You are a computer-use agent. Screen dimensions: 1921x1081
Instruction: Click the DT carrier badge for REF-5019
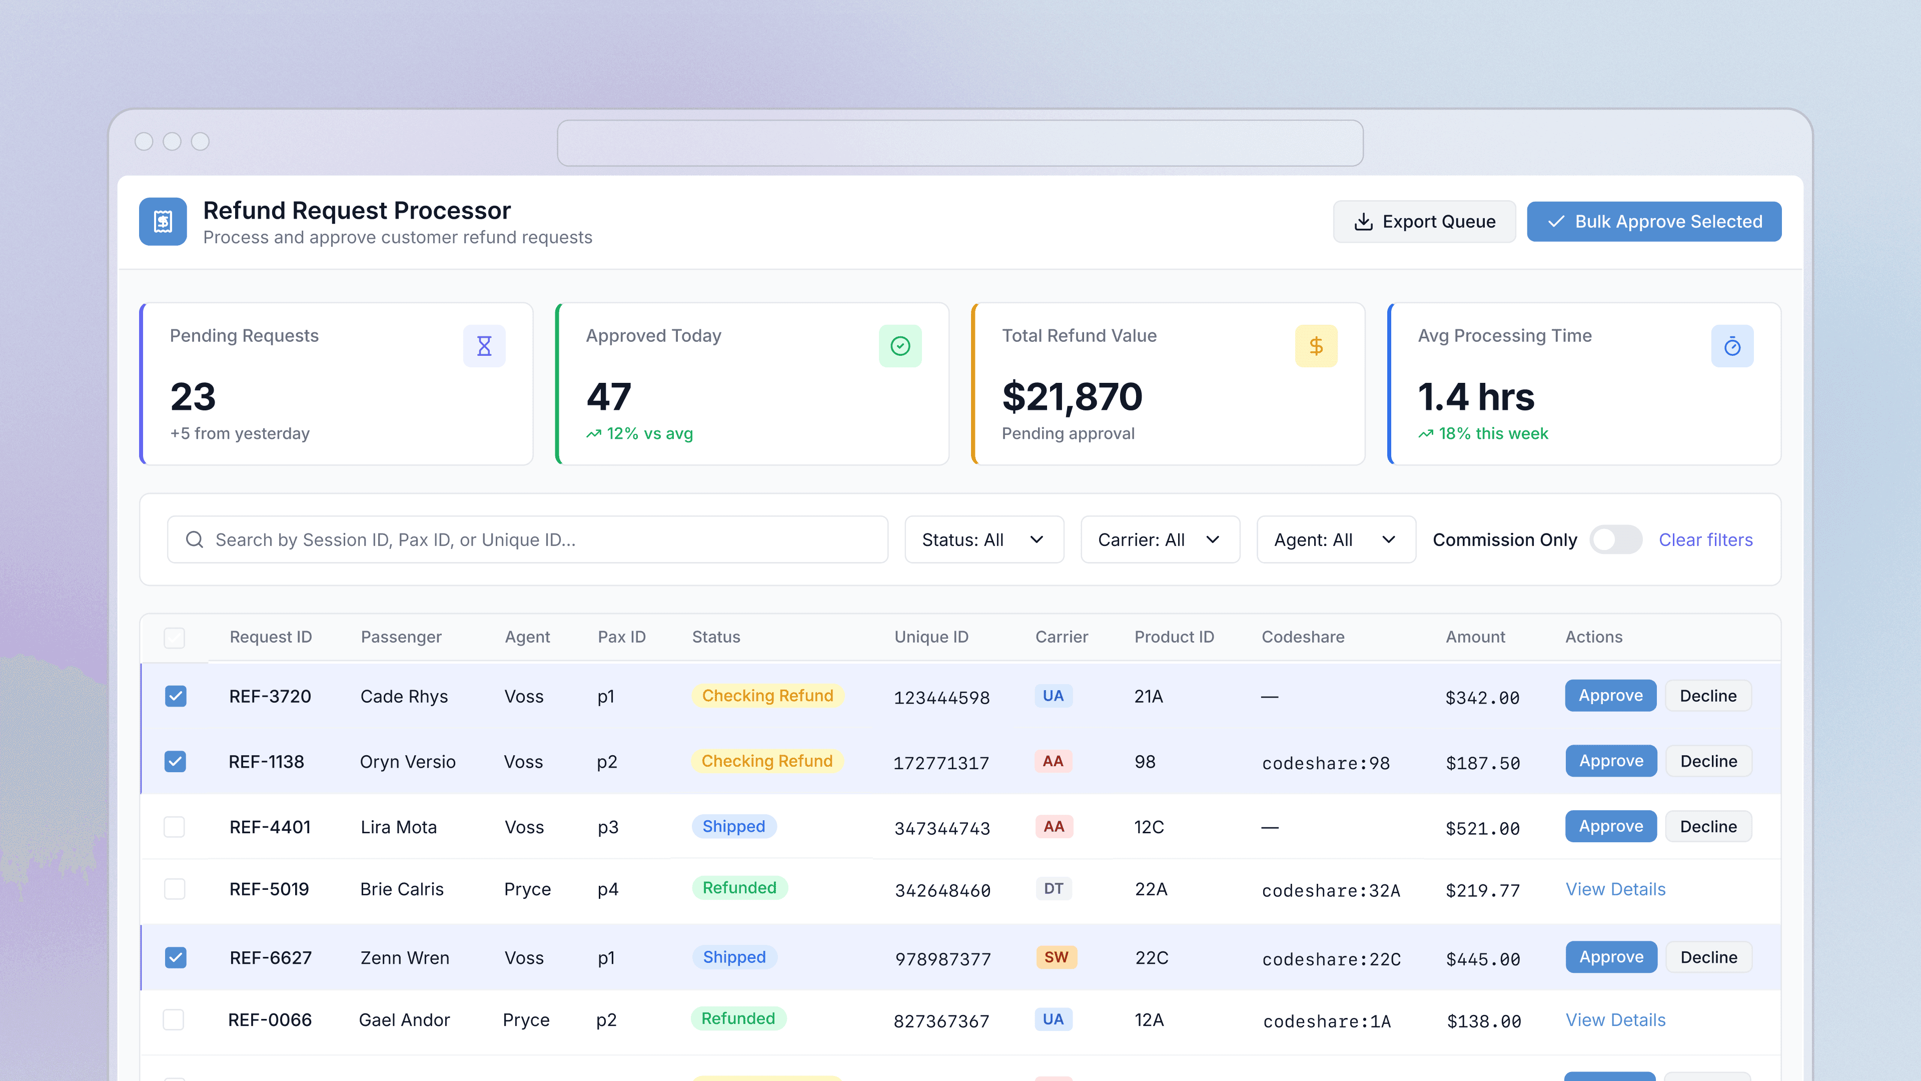[x=1054, y=888]
